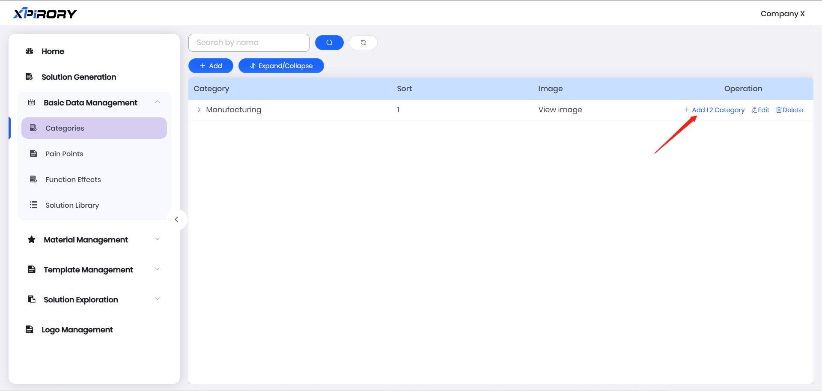Click the Home dashboard icon
Screen dimensions: 822x391
[30, 51]
